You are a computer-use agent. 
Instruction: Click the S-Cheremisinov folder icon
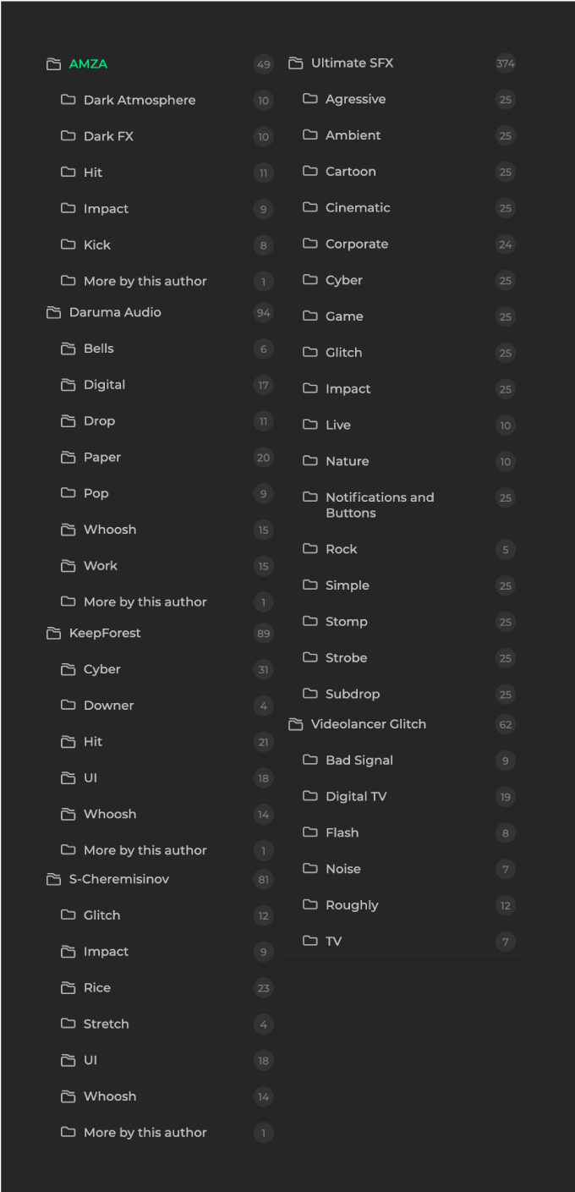pyautogui.click(x=53, y=879)
